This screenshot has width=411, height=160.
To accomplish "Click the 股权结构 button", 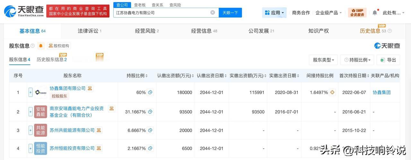I will [x=59, y=46].
